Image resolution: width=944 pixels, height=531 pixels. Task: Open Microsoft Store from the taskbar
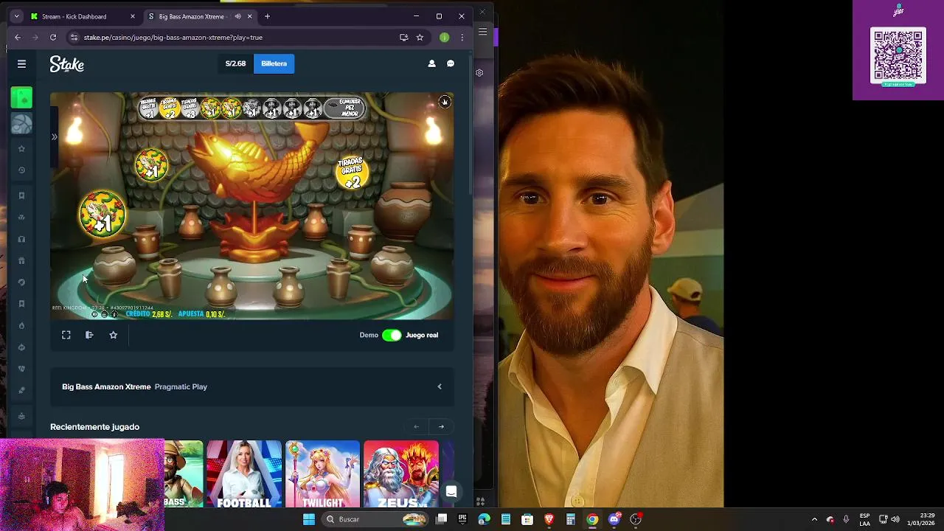point(527,519)
